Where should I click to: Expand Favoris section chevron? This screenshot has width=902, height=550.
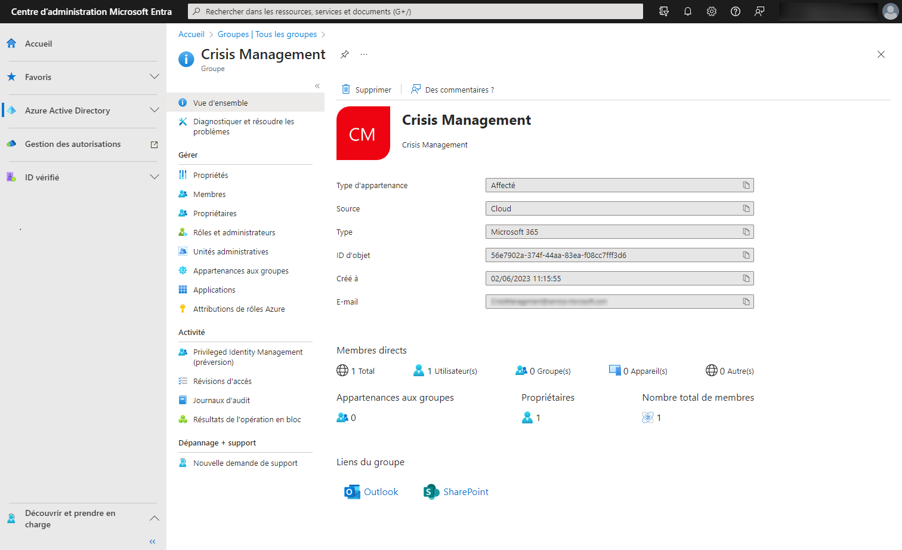tap(155, 77)
